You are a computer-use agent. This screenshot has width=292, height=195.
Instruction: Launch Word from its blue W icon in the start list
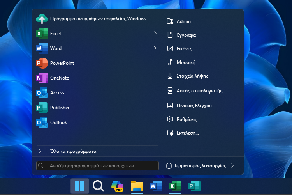click(42, 48)
